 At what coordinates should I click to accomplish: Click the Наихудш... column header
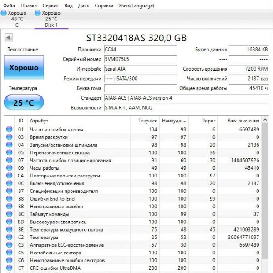click(174, 121)
